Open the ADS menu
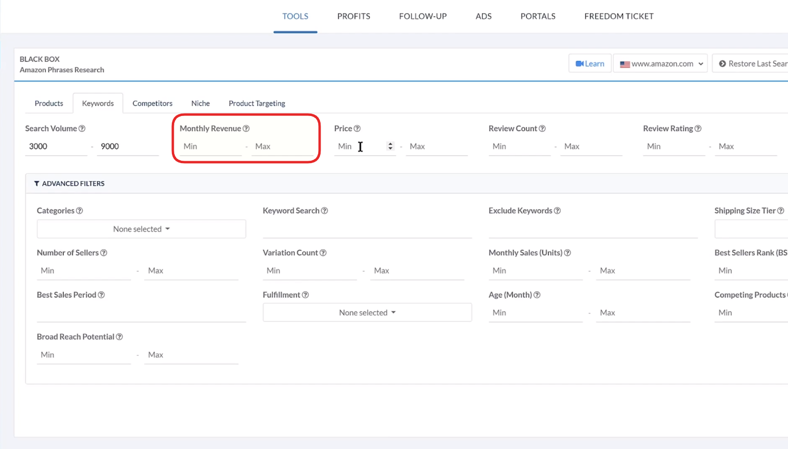Image resolution: width=788 pixels, height=449 pixels. (x=484, y=16)
